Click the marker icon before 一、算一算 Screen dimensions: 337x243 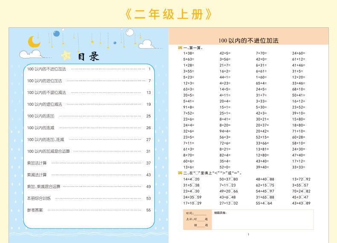click(x=180, y=48)
